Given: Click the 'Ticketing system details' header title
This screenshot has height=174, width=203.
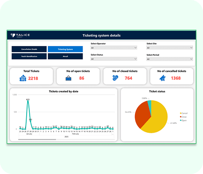Looking at the screenshot, I should pyautogui.click(x=101, y=36).
